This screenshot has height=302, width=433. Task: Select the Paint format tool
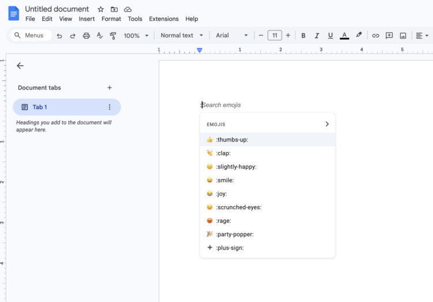[113, 36]
